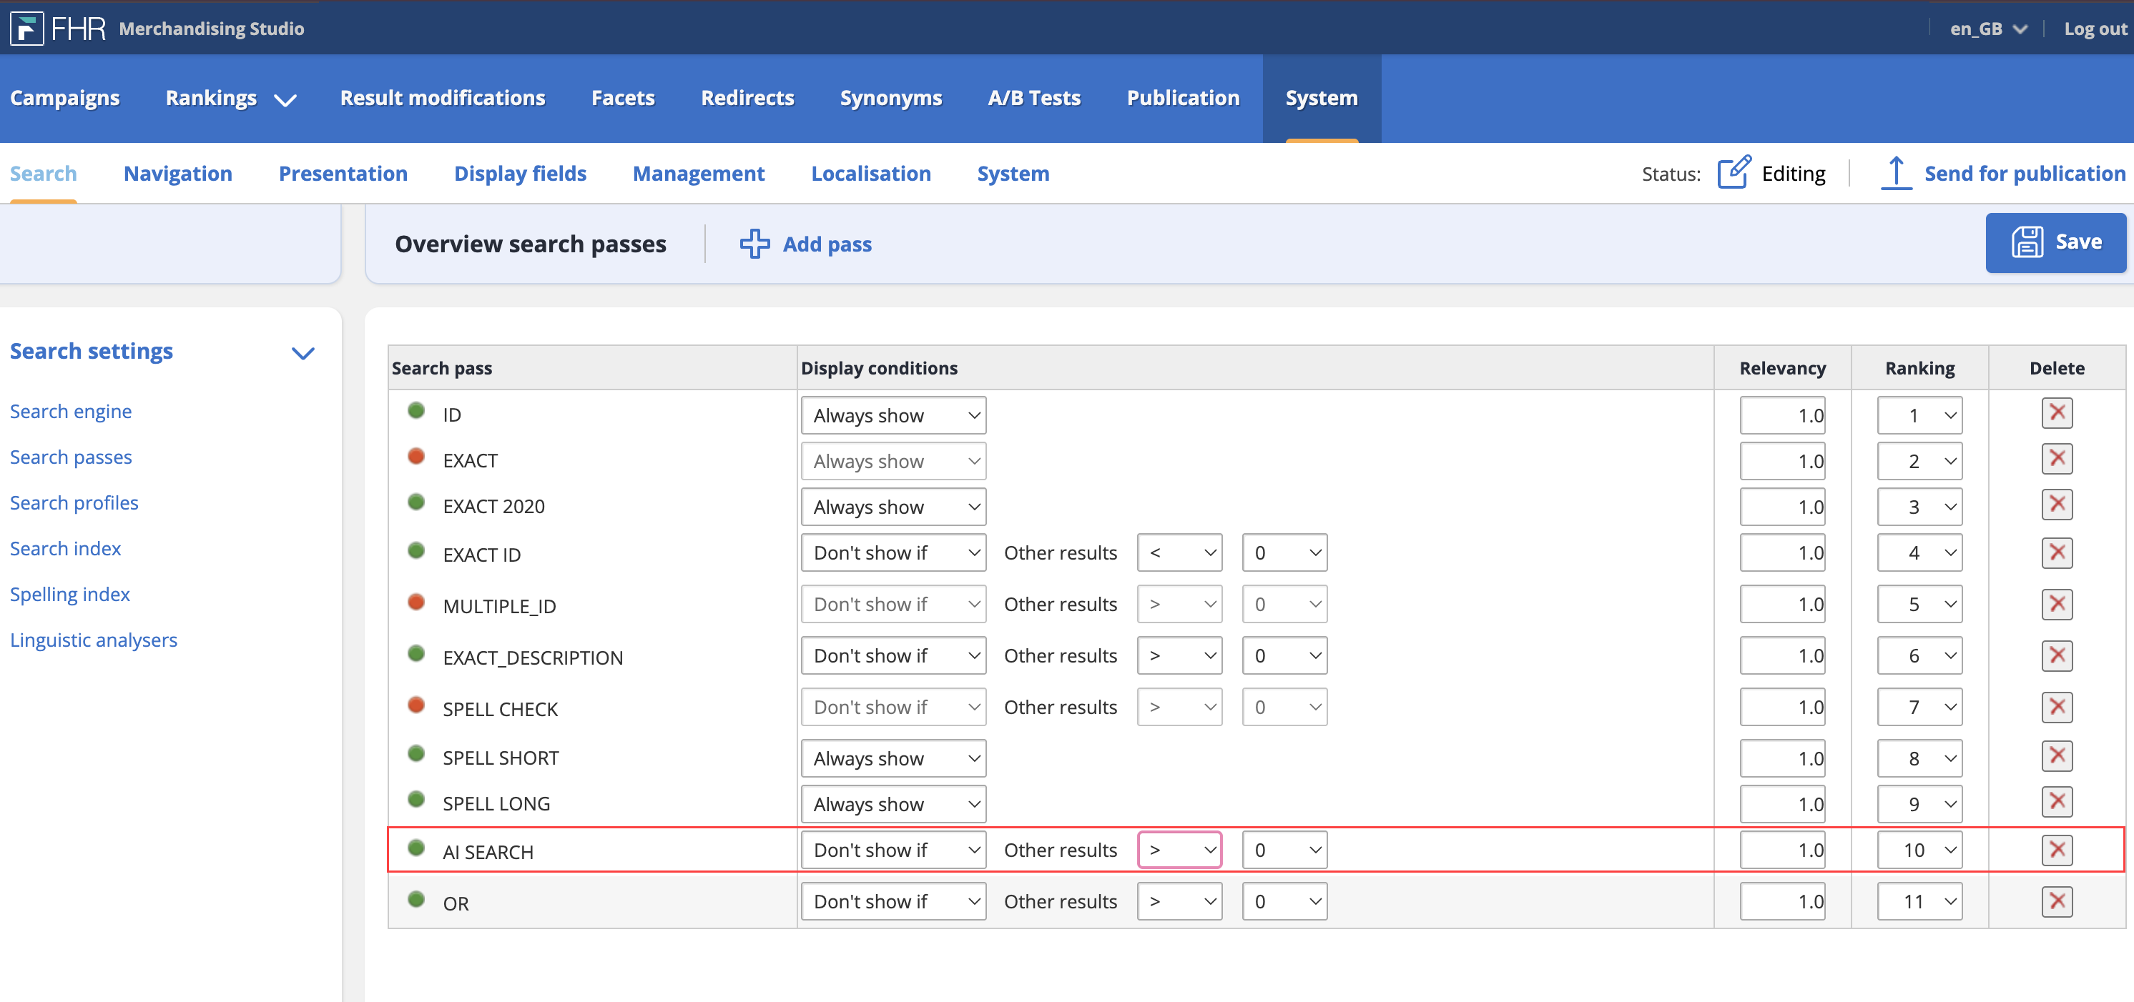Click the ID pass relevancy field

(x=1782, y=415)
